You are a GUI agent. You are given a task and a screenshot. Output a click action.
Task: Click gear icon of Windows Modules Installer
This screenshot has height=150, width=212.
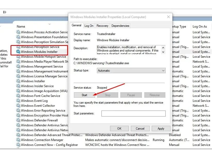pos(18,52)
